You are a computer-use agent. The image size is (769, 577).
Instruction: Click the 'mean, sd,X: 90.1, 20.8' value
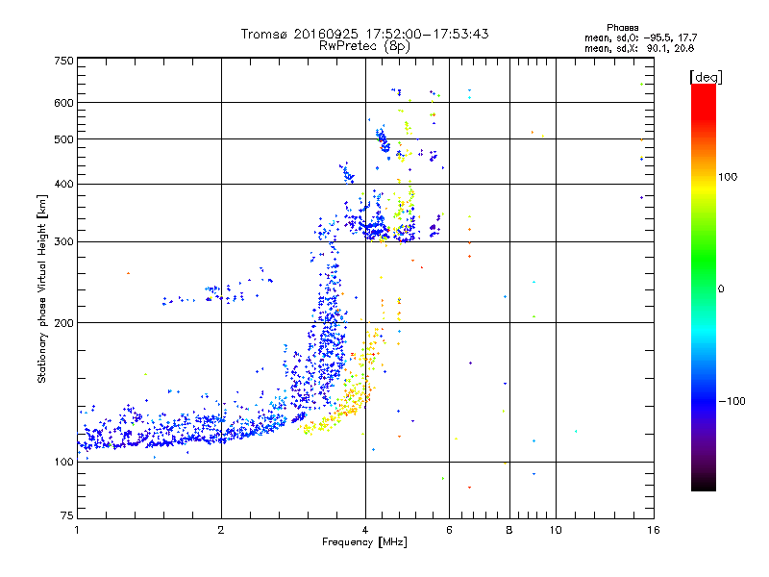point(639,48)
